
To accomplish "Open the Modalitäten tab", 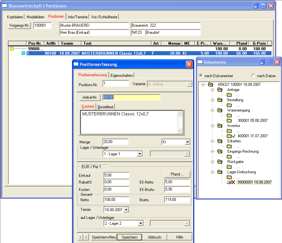I will coord(35,17).
